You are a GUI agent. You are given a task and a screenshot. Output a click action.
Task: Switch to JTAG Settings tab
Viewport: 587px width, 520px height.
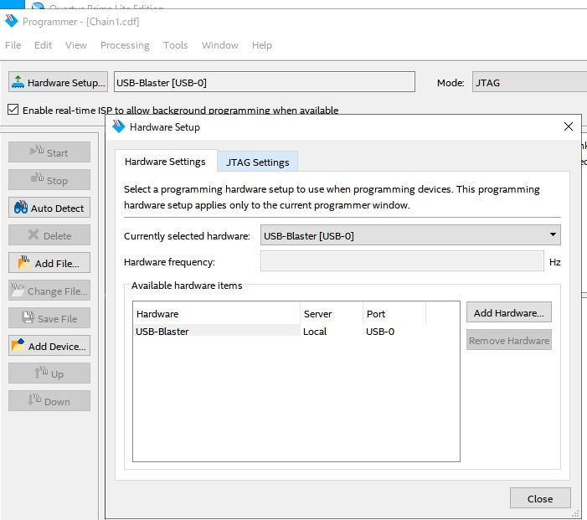[258, 162]
